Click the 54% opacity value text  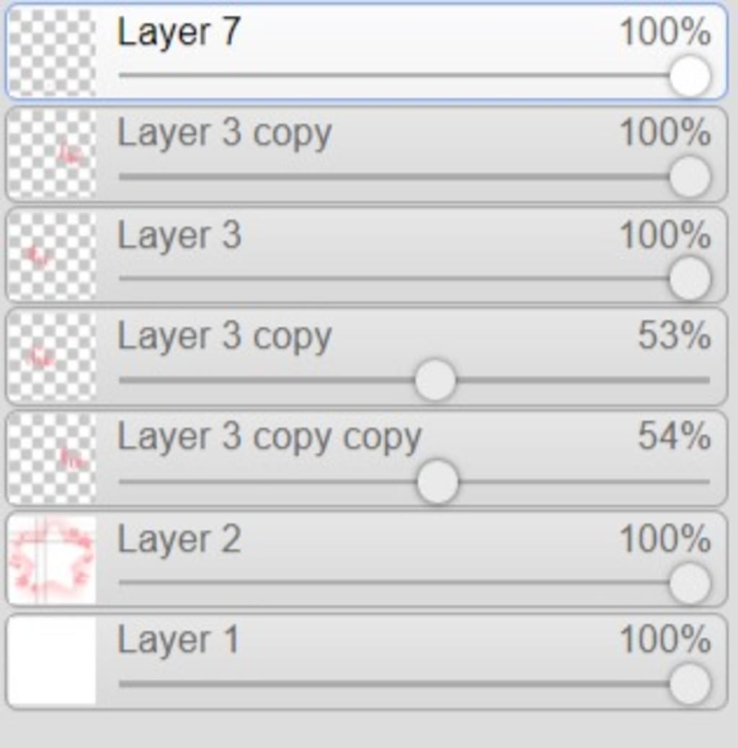(674, 436)
